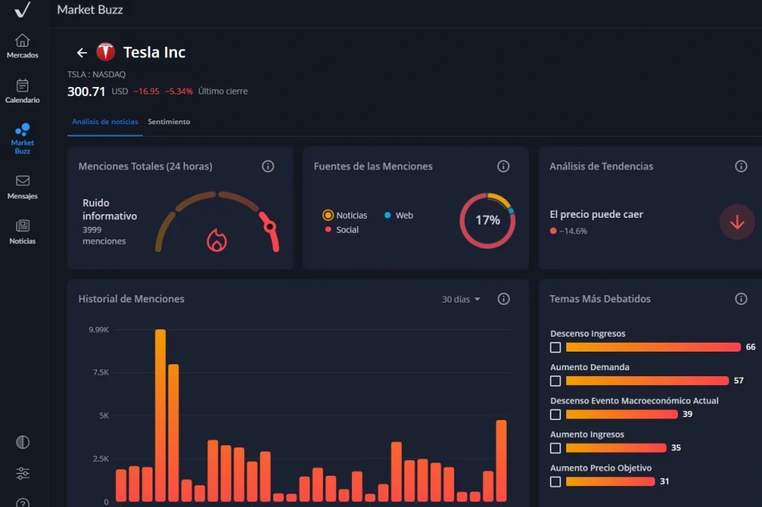Show info for Fuentes de las Menciones
The image size is (762, 507).
click(x=503, y=166)
